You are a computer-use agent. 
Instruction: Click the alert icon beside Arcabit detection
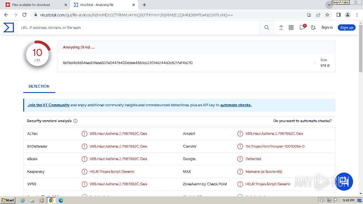pos(240,134)
